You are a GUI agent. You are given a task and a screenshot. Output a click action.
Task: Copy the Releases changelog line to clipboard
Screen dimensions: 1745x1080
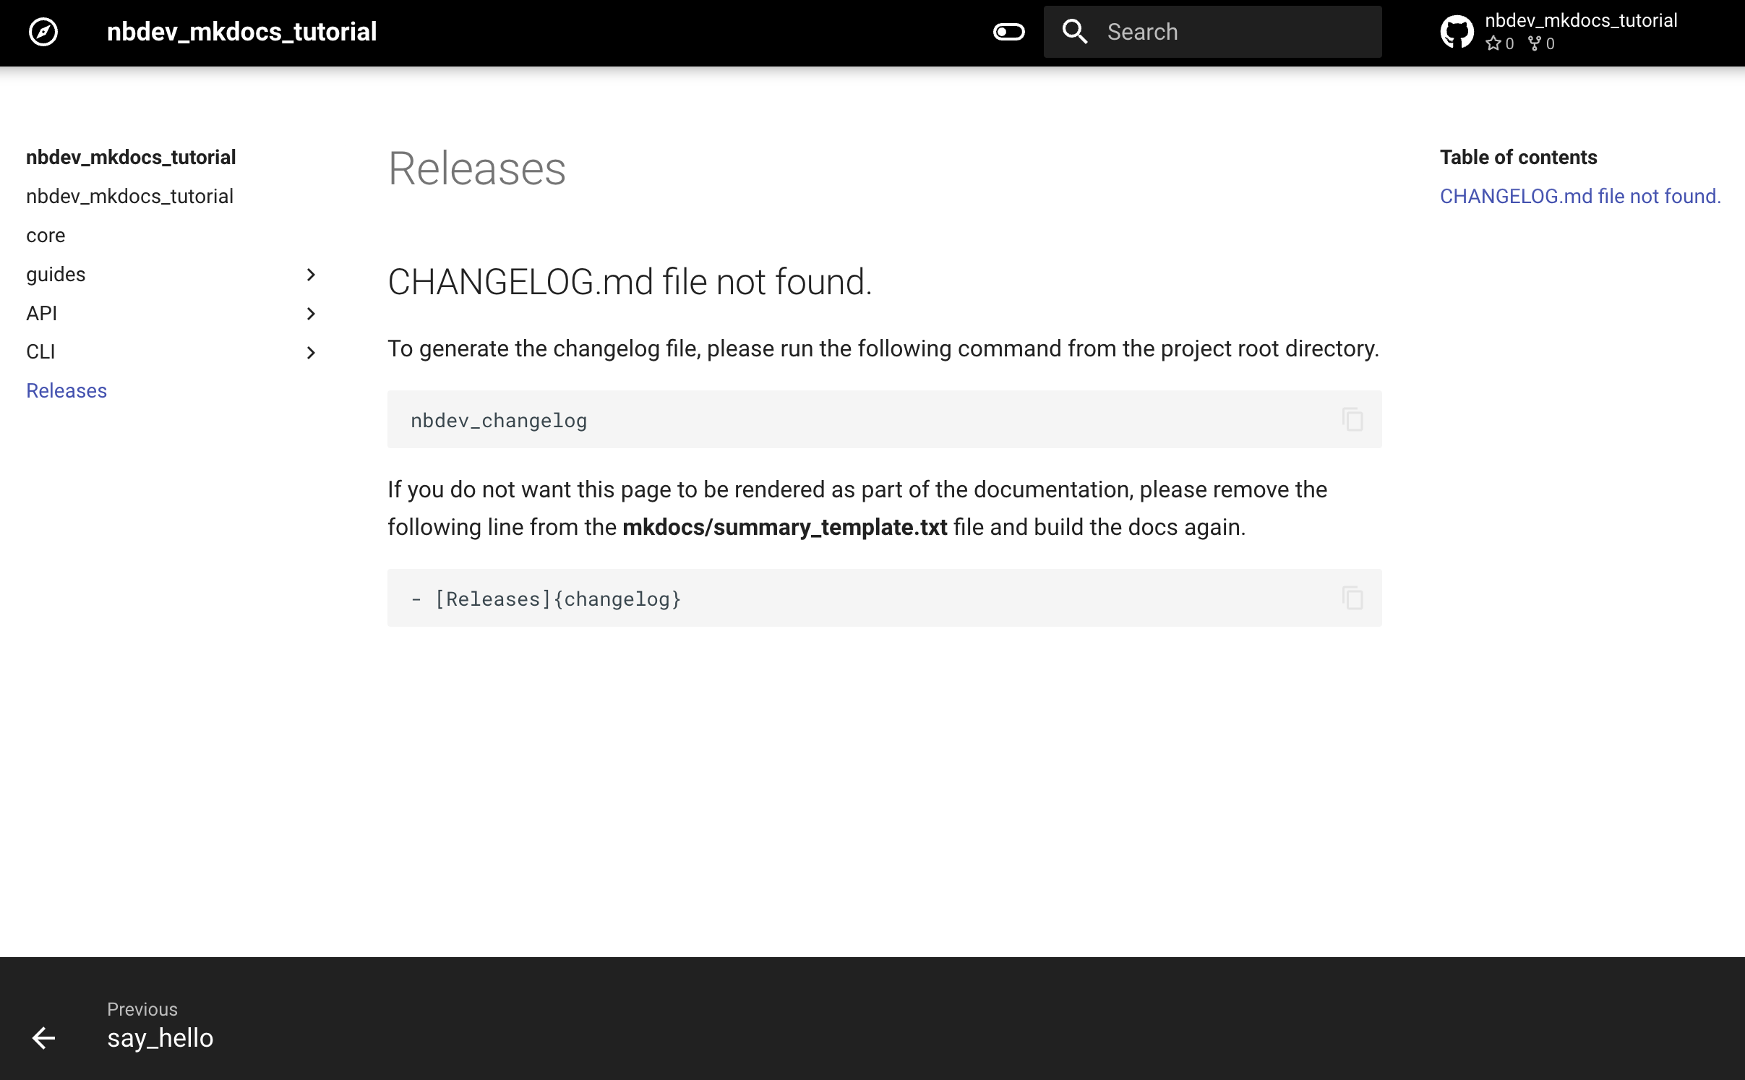pos(1352,598)
